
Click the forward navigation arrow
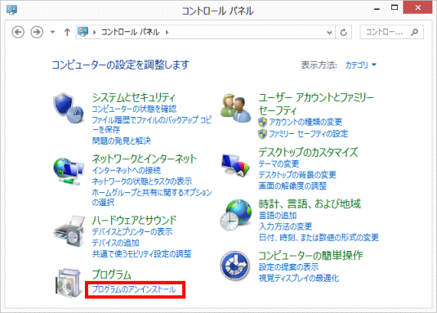coord(37,32)
